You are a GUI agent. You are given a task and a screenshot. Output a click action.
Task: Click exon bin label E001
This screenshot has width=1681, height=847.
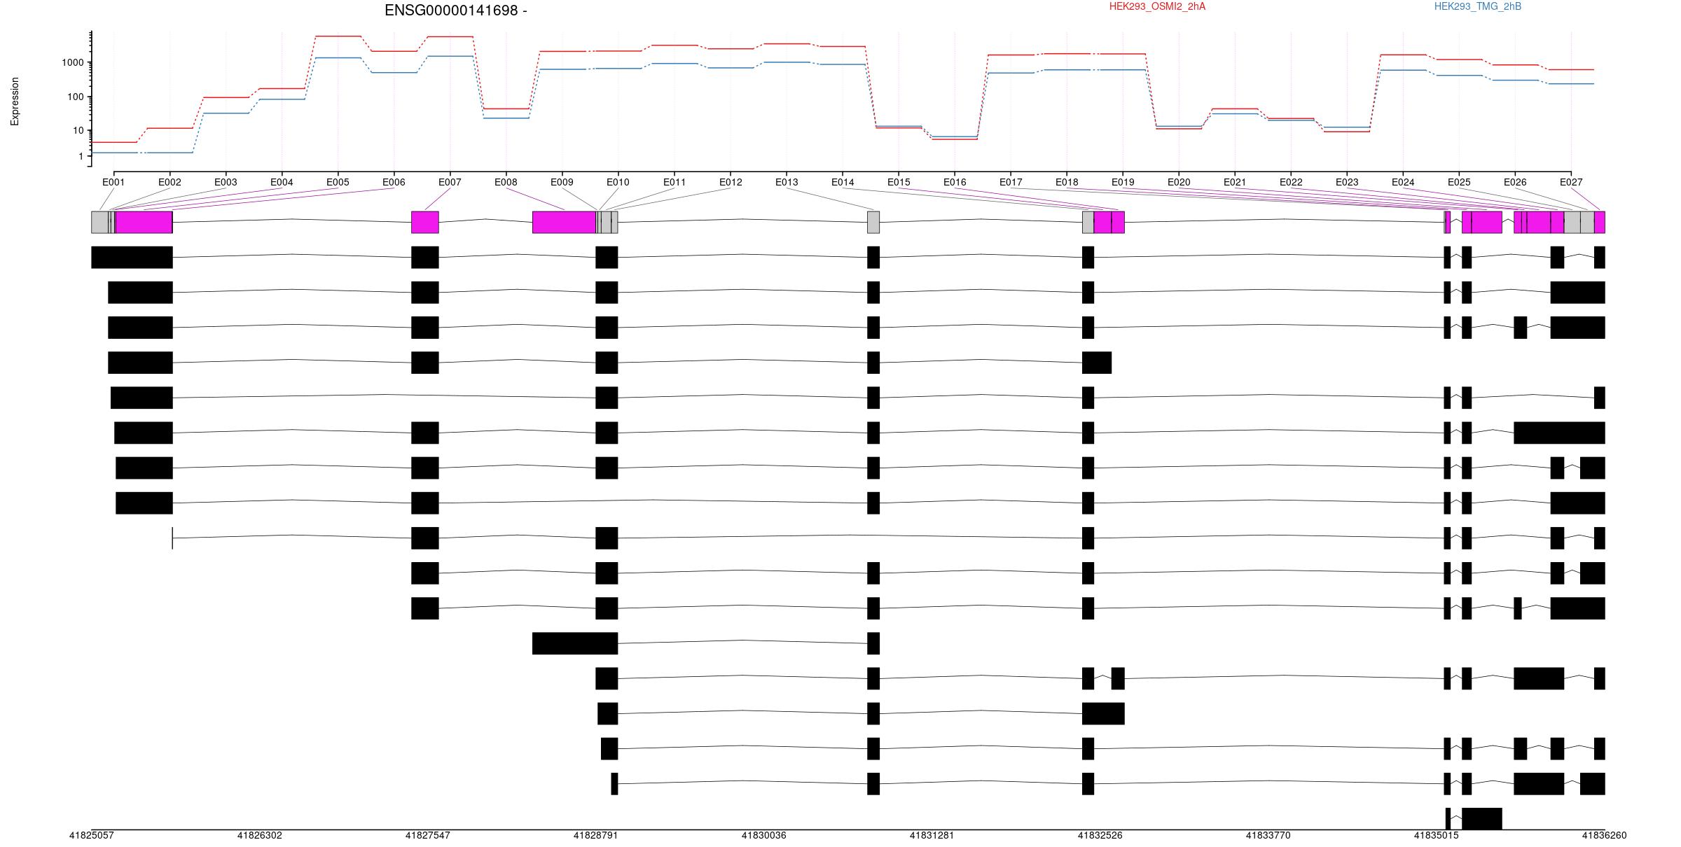(113, 182)
